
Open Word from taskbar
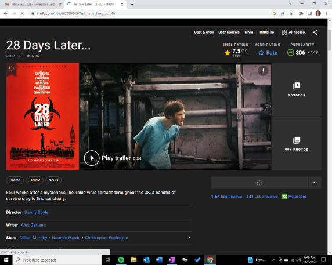159,260
